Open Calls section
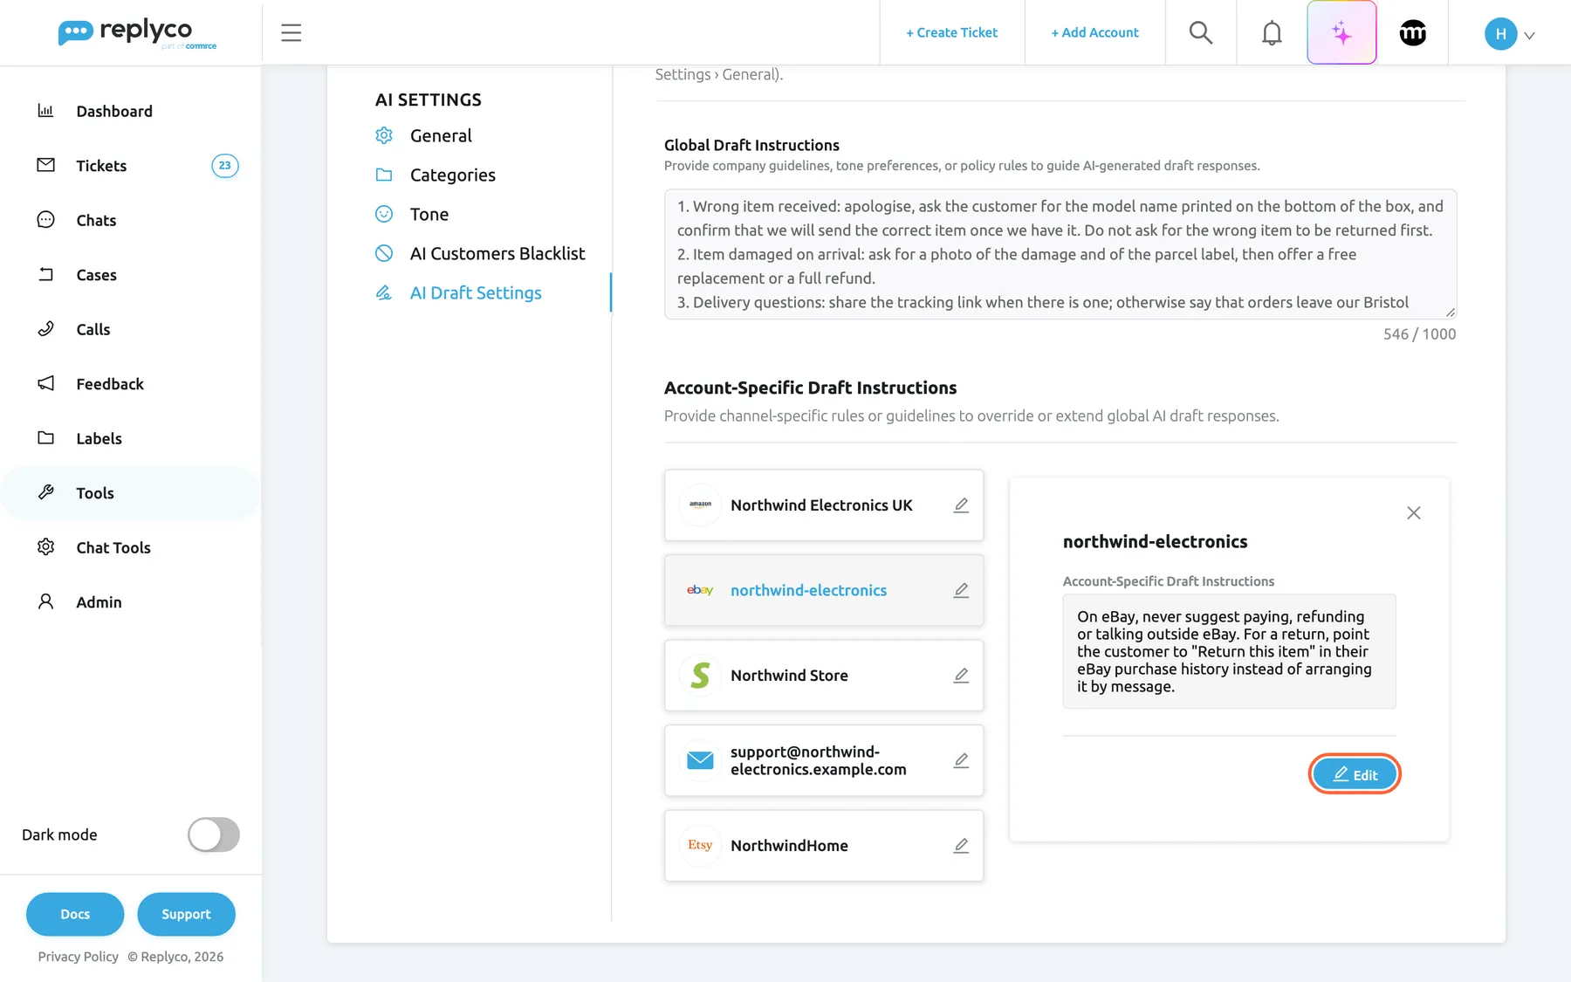Image resolution: width=1571 pixels, height=982 pixels. click(x=131, y=329)
